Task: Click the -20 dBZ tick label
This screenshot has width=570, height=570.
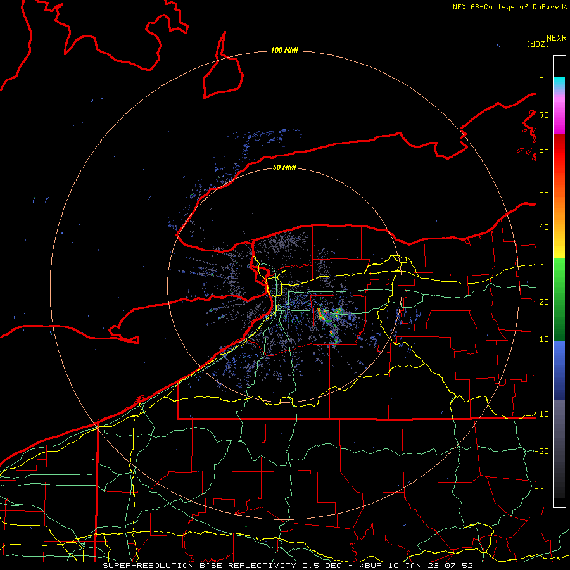Action: [x=541, y=451]
